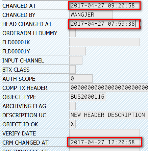Focus the VERIFY DATE field

pyautogui.click(x=104, y=133)
